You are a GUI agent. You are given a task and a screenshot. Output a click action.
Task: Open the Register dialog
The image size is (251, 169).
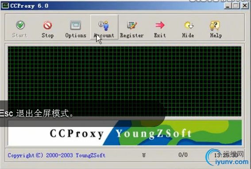(x=132, y=29)
